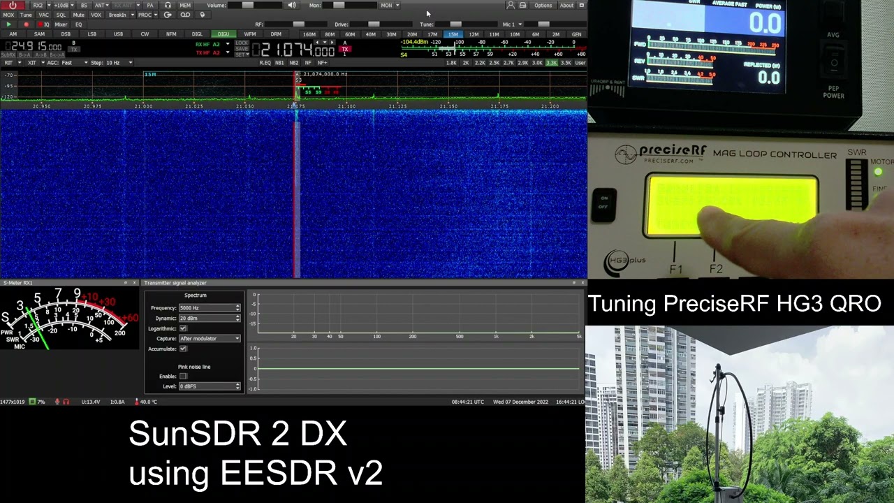This screenshot has height=503, width=894.
Task: Close the Transmitter signal analyzer panel
Action: point(582,283)
